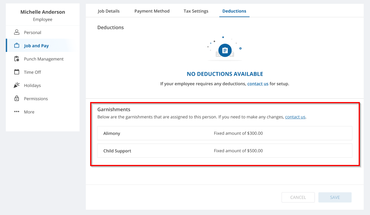Open the Tax Settings tab
Viewport: 370px width, 215px height.
point(196,11)
